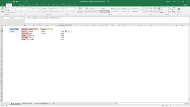Toggle Underline formatting

pyautogui.click(x=21, y=12)
